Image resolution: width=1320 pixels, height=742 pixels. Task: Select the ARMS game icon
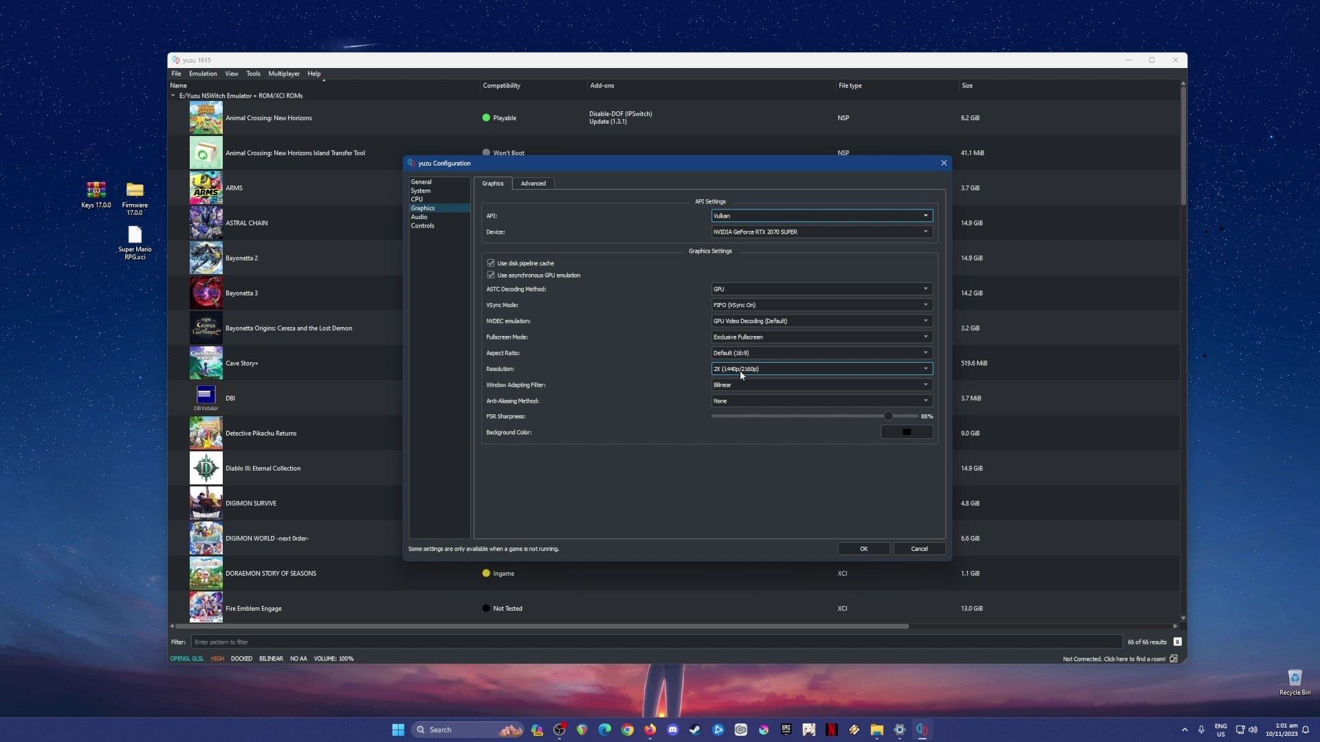[206, 188]
